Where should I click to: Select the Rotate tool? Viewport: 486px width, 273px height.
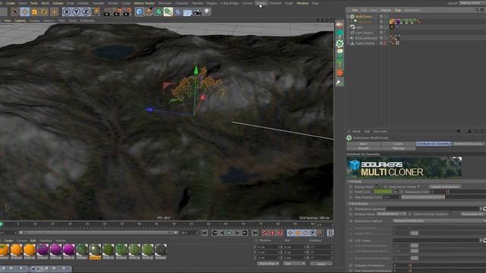(x=44, y=12)
